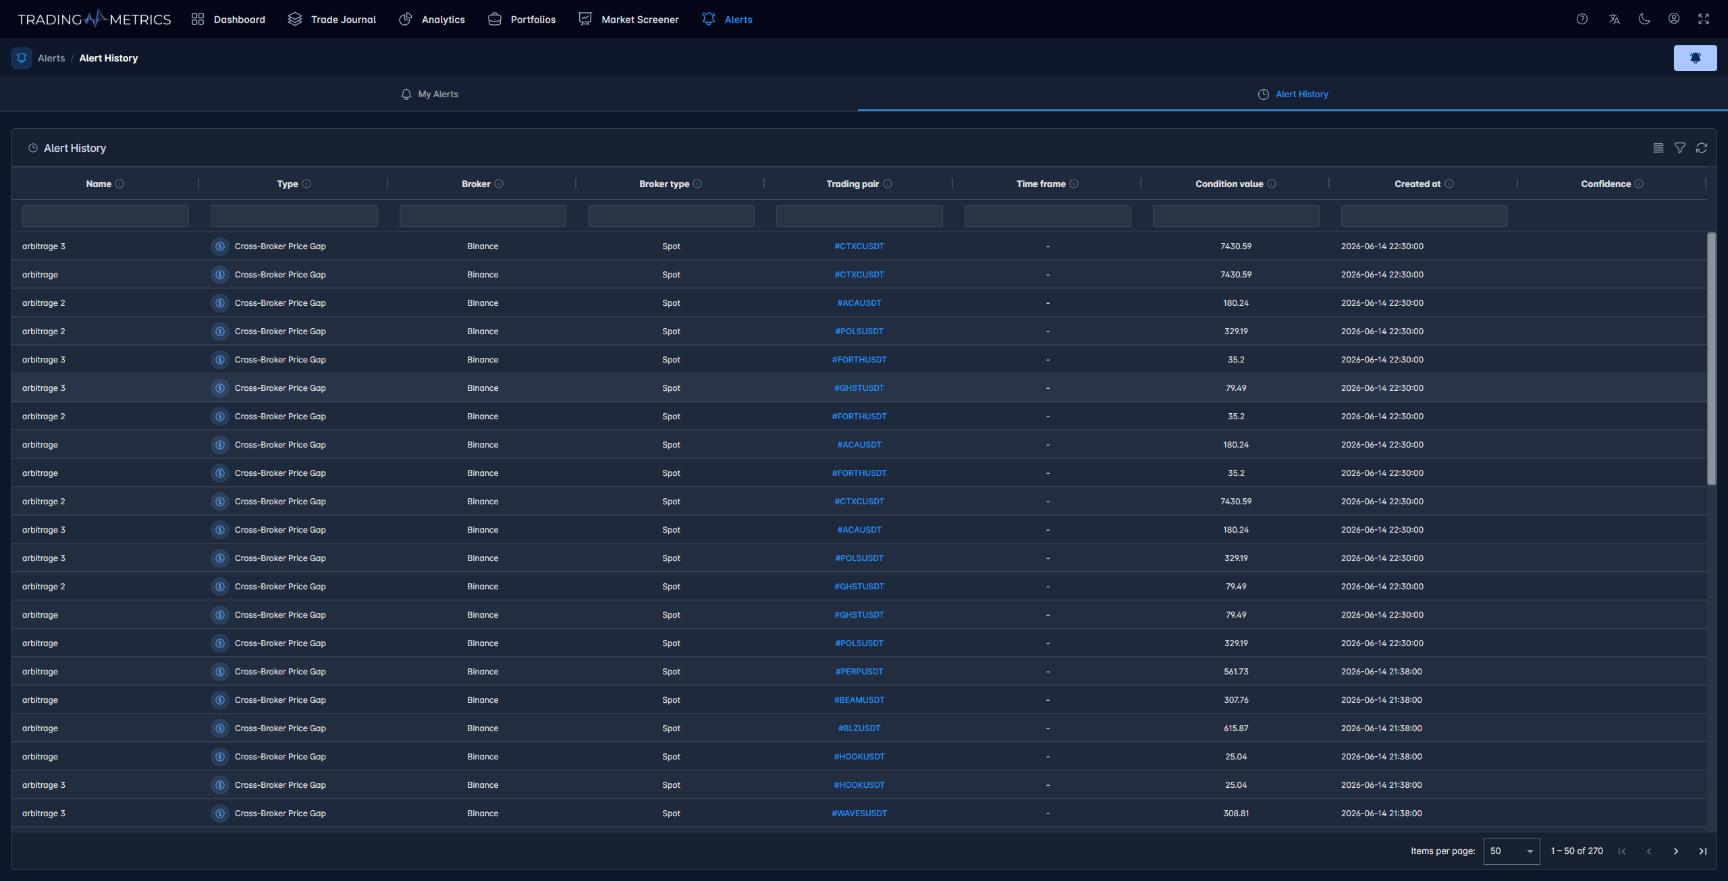1728x881 pixels.
Task: Focus the Name filter input
Action: (105, 216)
